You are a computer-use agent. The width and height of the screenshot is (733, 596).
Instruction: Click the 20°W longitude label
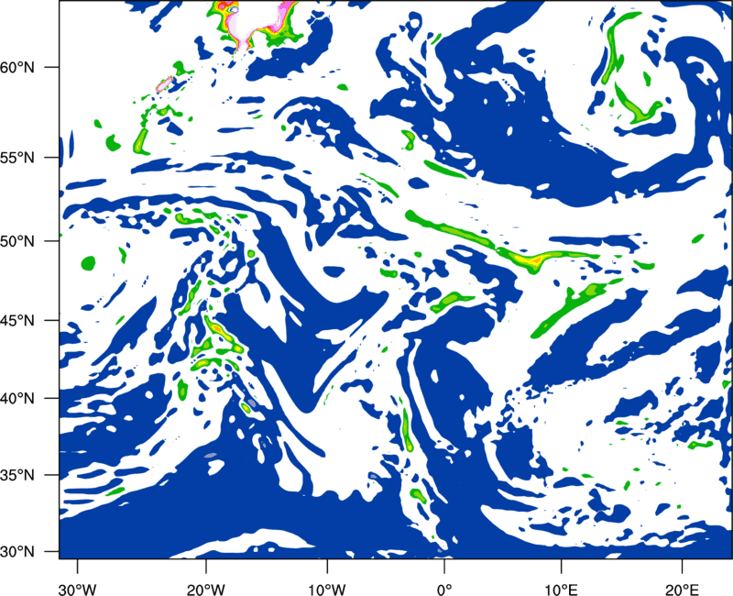pyautogui.click(x=205, y=590)
